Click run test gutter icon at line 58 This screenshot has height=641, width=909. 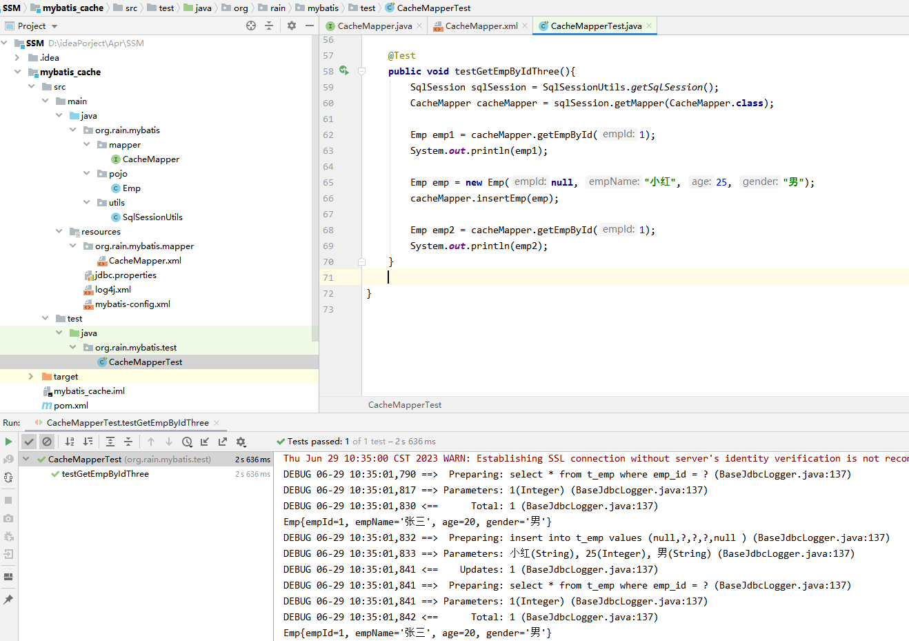343,71
